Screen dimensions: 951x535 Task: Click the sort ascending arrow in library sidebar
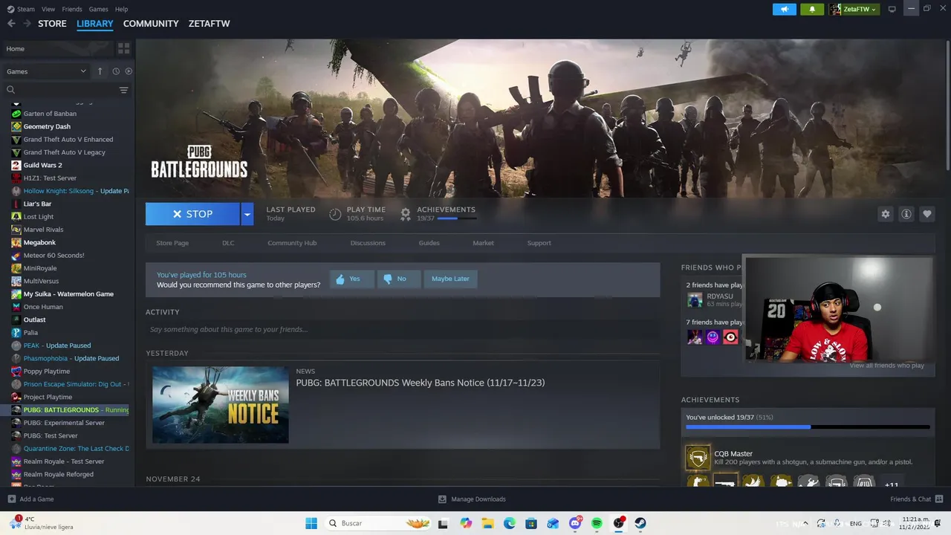pos(100,71)
